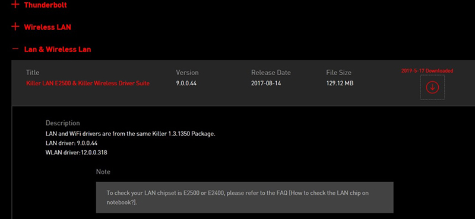Collapse Lan & Wireless Lan via minus icon
475x219 pixels.
click(15, 49)
